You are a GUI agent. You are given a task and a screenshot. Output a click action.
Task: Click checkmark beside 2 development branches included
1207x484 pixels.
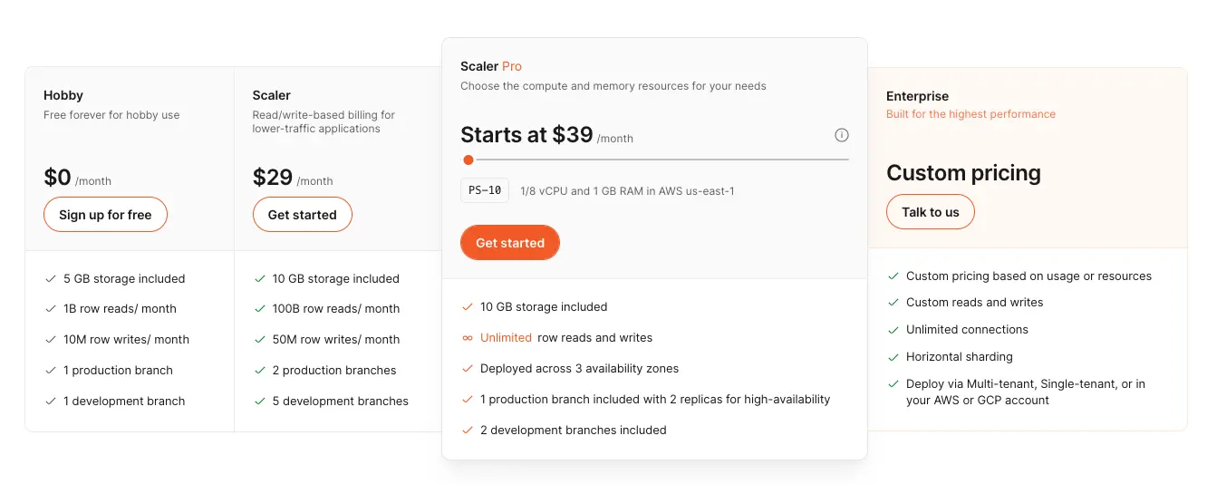point(468,431)
